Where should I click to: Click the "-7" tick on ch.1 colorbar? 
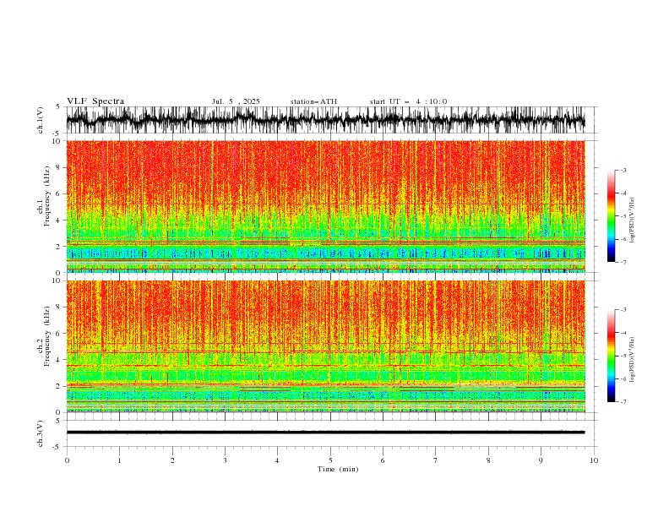pyautogui.click(x=623, y=262)
